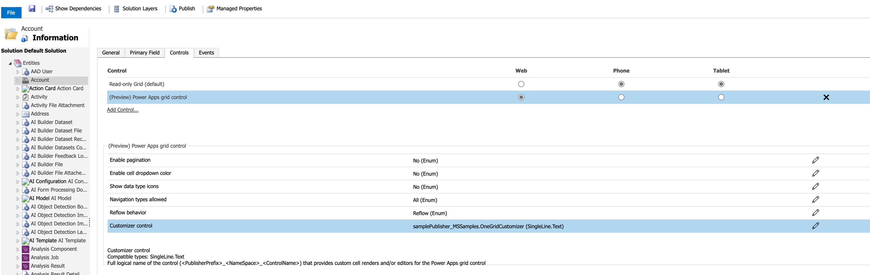Select the Customizer control property row

point(488,226)
